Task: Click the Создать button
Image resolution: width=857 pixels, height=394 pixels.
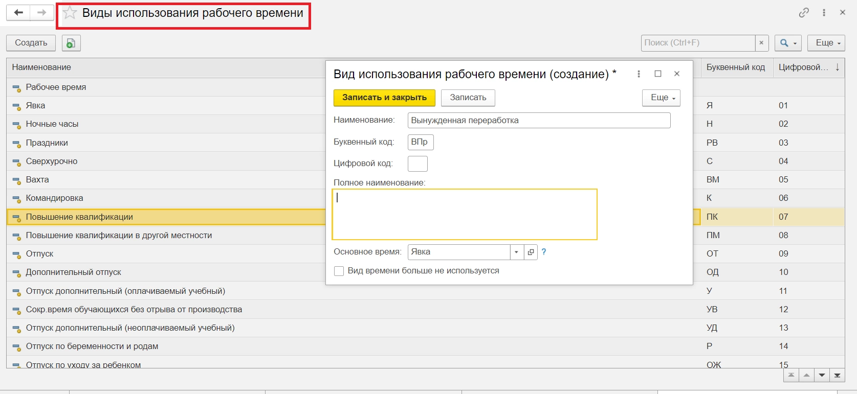Action: point(31,43)
